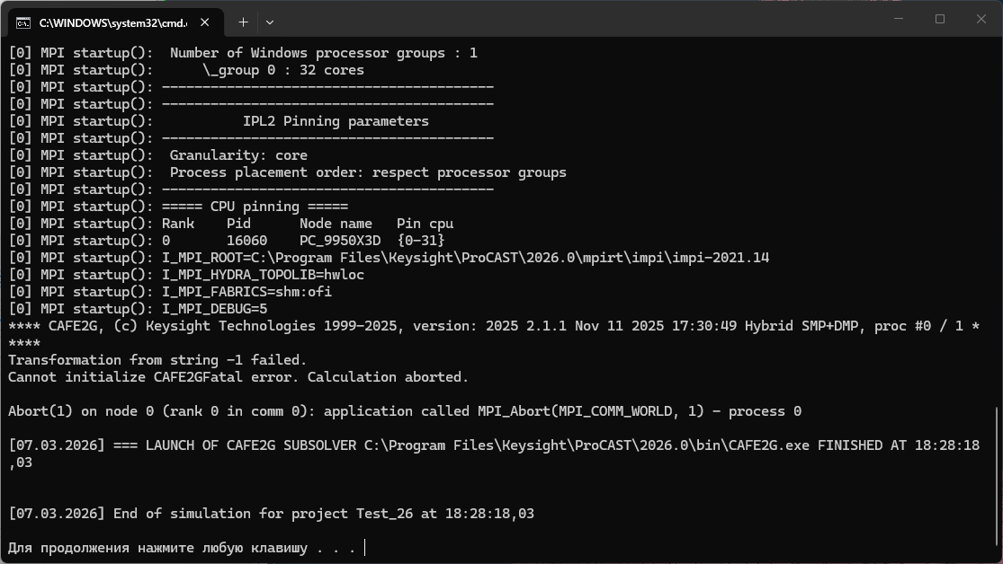This screenshot has width=1003, height=564.
Task: Click the cmd icon on the terminal tab
Action: point(23,22)
